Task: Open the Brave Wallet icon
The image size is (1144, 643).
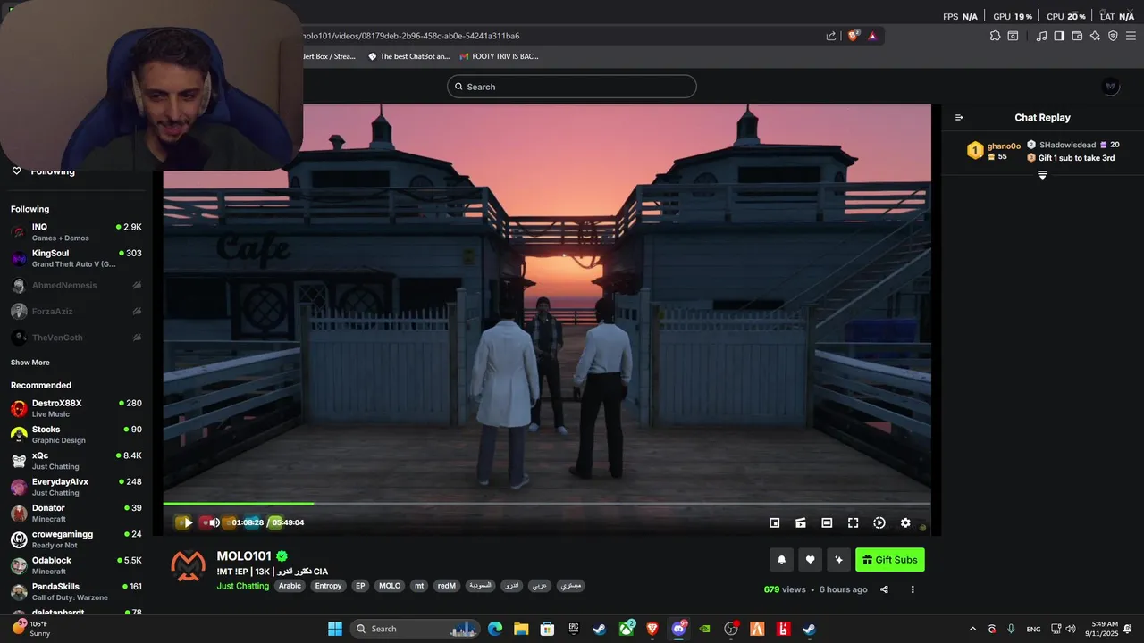Action: 1077,36
